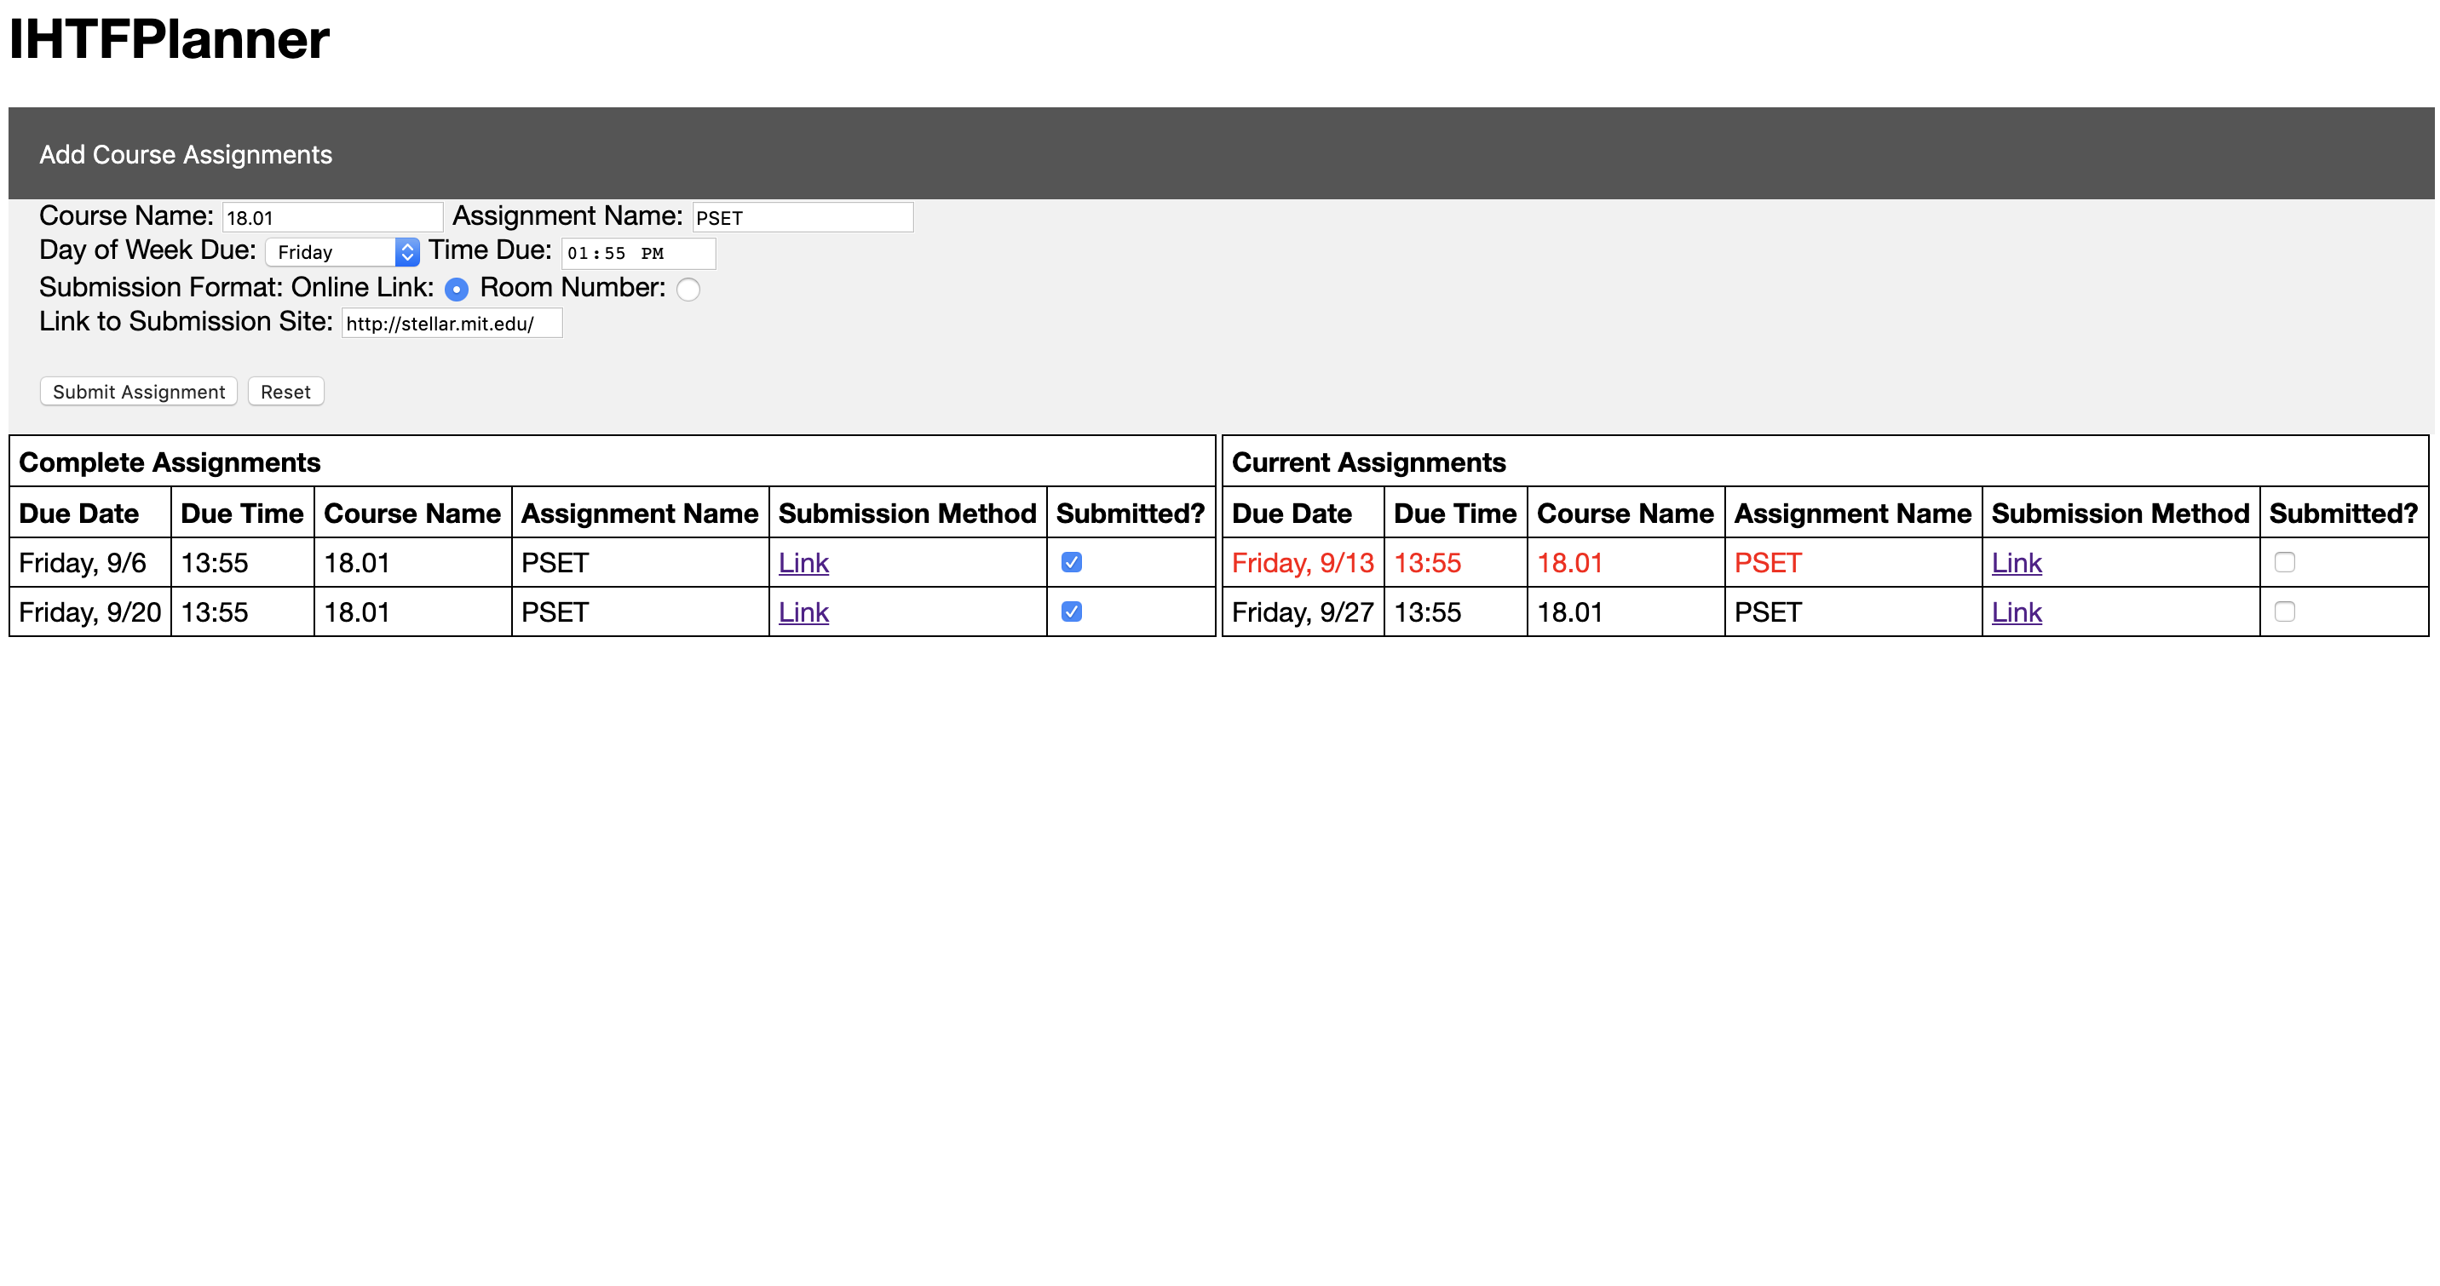Uncheck Submitted box for Friday 9/6 assignment

1071,562
